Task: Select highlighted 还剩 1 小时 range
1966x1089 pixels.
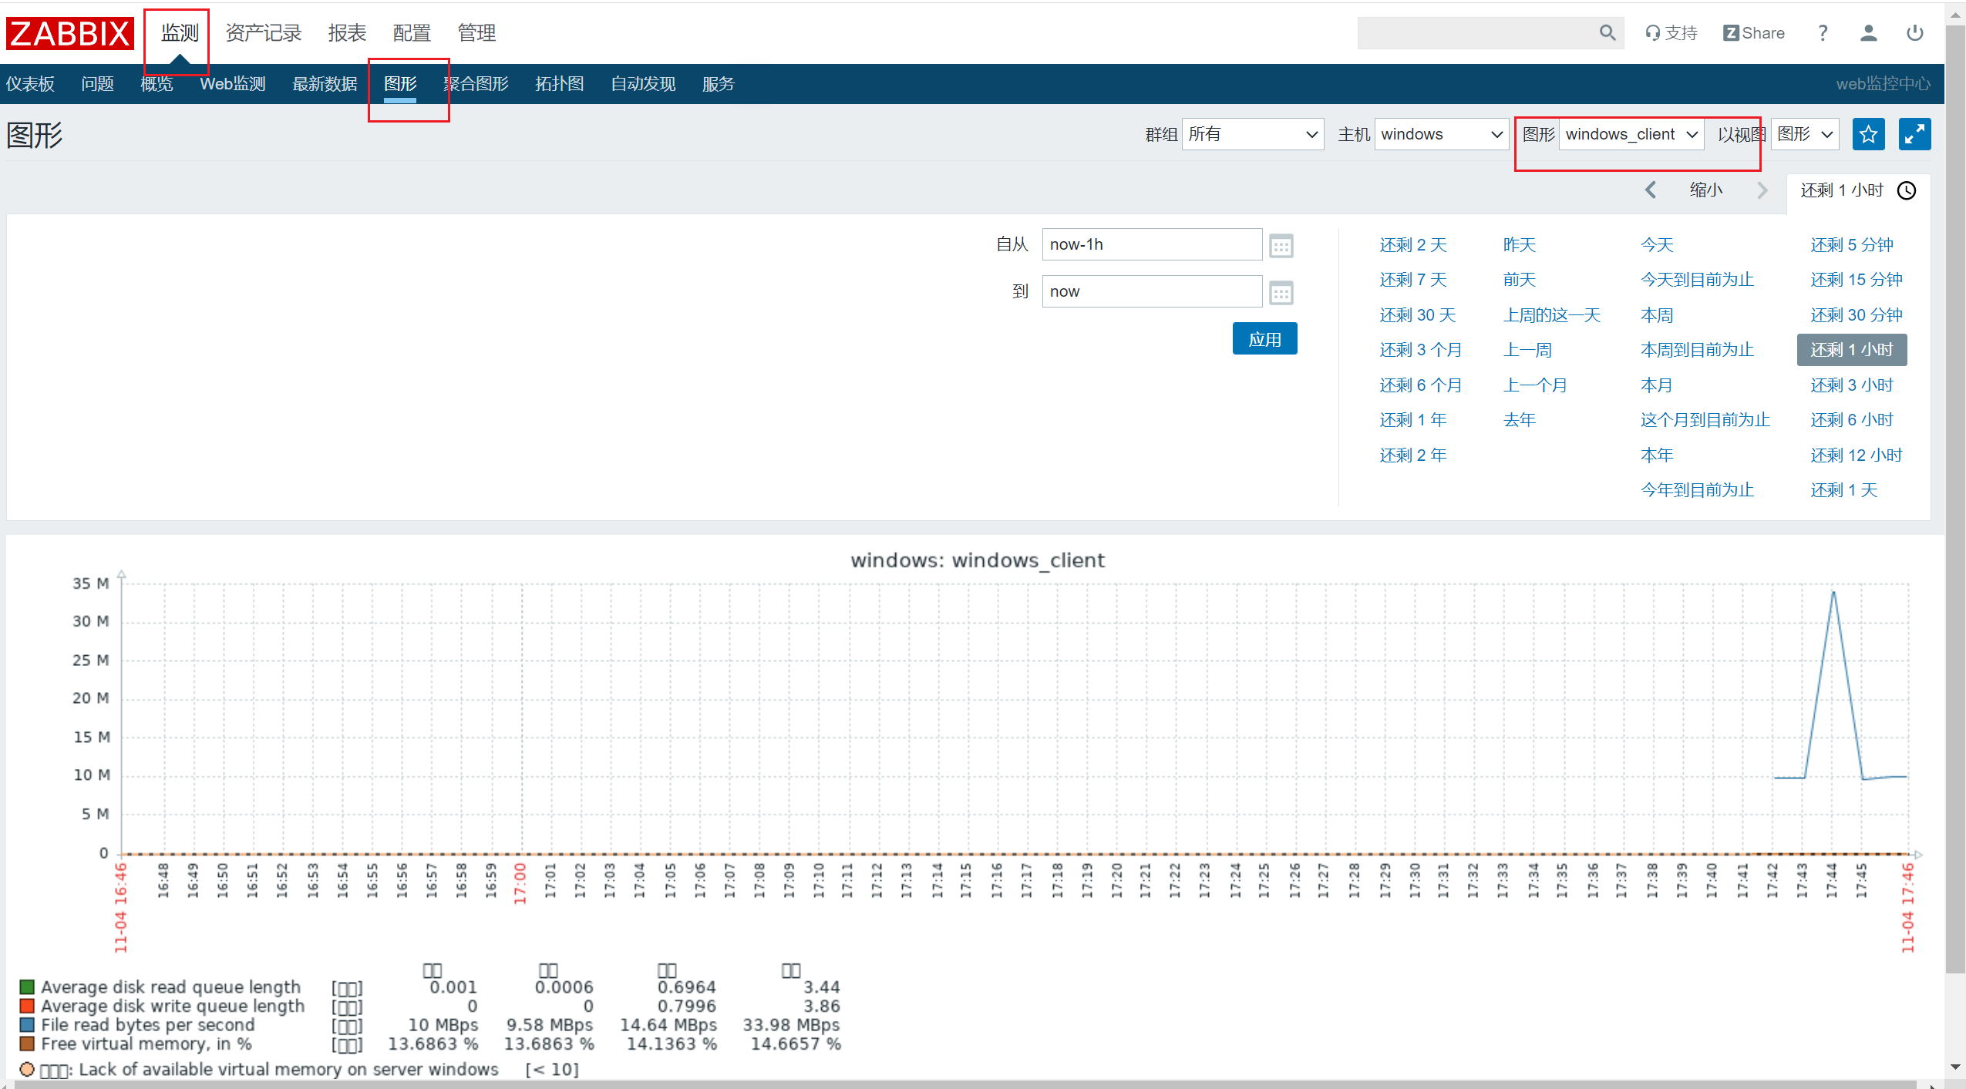Action: click(x=1852, y=350)
